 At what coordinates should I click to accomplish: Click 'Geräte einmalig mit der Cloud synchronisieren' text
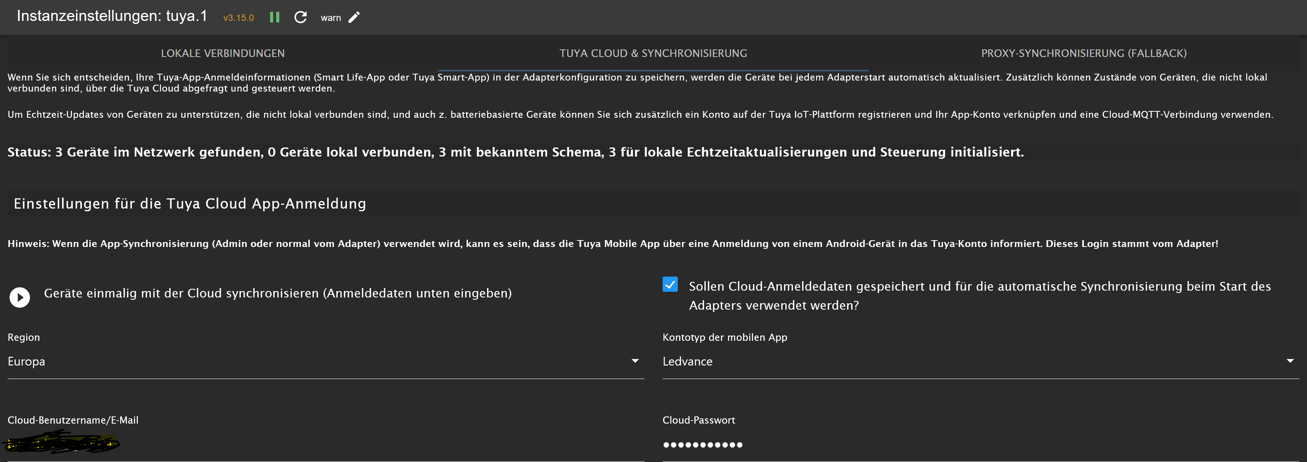277,293
